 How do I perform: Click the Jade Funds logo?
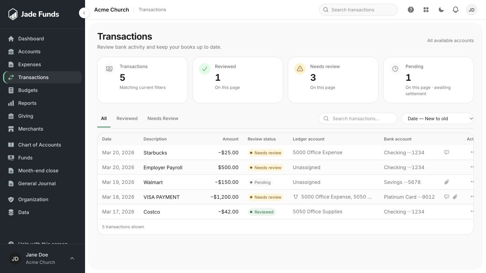pos(33,14)
